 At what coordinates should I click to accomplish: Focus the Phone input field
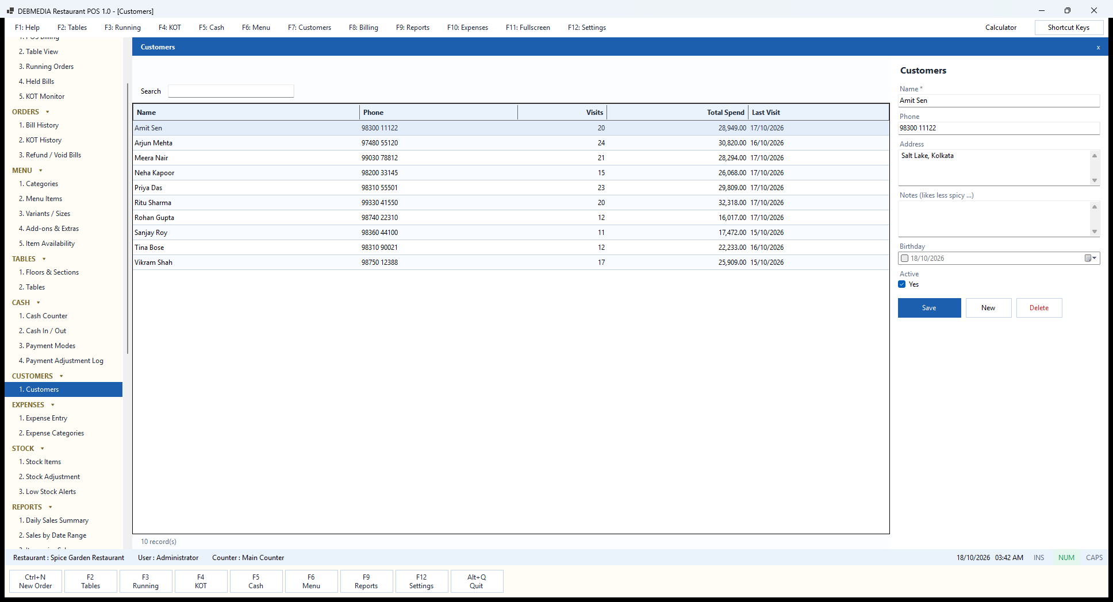coord(999,128)
